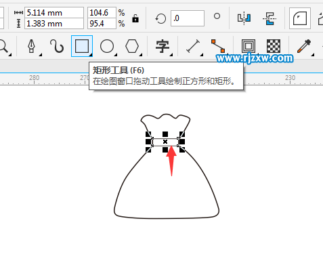
Task: Click the bottom-middle selection handle
Action: 165,150
